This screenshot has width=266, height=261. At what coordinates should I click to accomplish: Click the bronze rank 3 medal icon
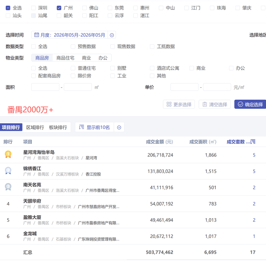coord(8,187)
